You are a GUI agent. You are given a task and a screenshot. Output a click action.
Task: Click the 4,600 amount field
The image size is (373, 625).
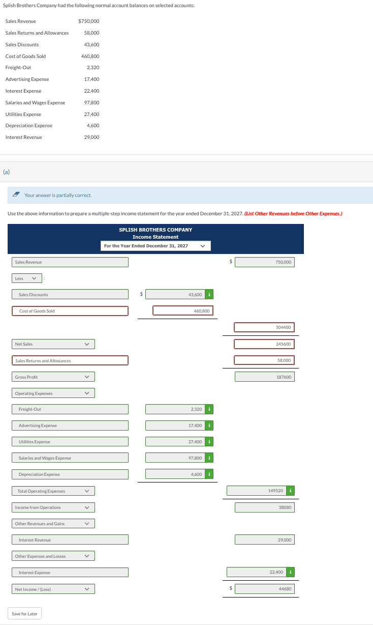[175, 474]
